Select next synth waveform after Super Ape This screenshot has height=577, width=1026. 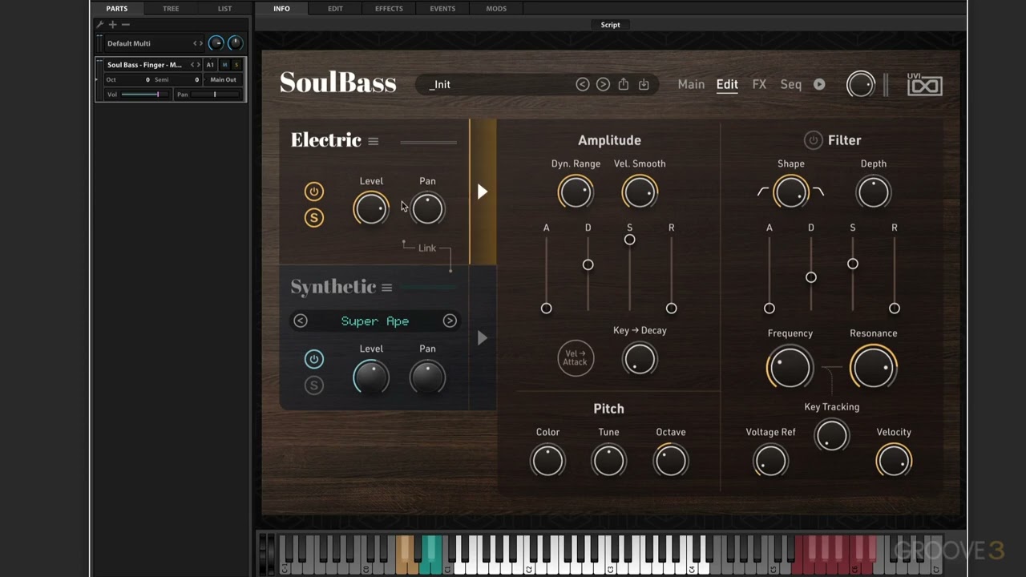(x=450, y=321)
